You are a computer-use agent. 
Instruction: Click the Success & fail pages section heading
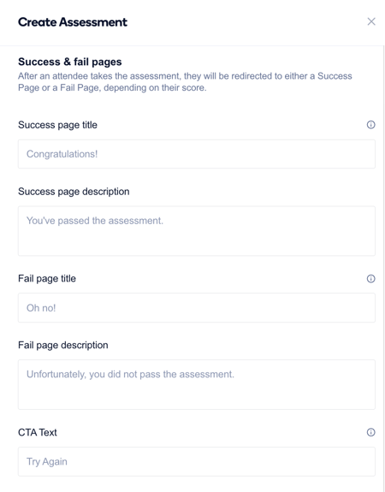[70, 62]
